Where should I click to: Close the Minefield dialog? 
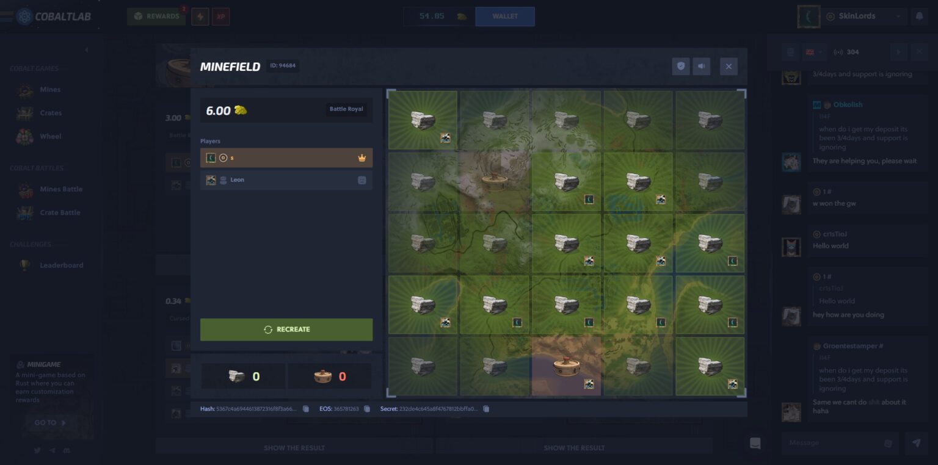tap(728, 67)
